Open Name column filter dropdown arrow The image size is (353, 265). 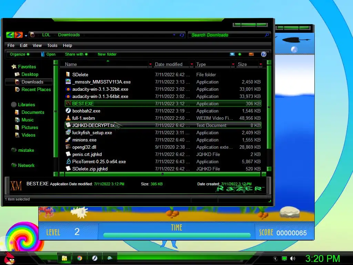click(x=150, y=65)
